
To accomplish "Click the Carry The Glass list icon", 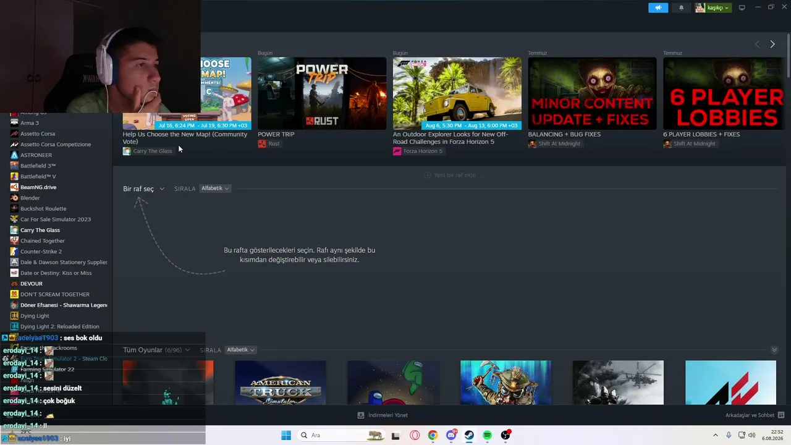I will coord(14,230).
